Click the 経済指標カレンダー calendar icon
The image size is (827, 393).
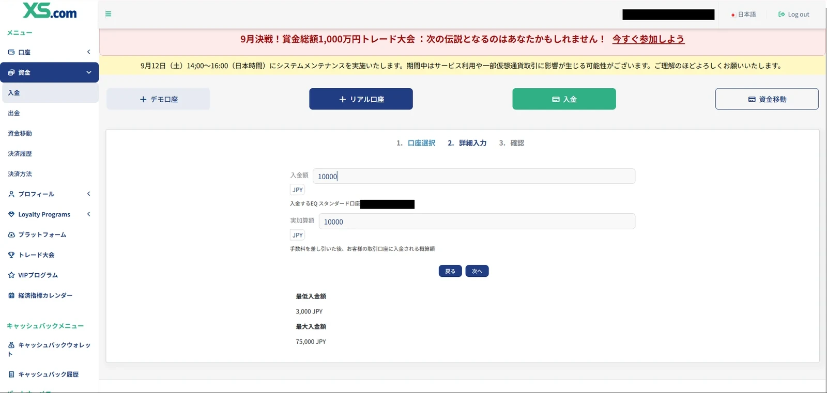pyautogui.click(x=11, y=295)
